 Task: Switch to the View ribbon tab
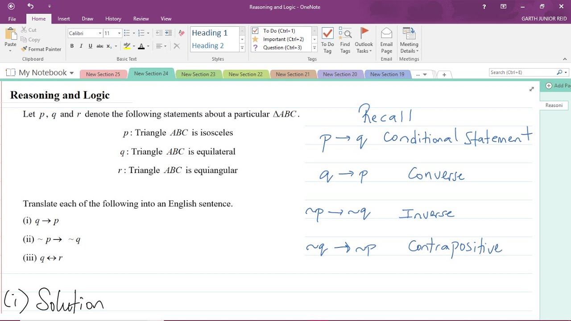[166, 19]
